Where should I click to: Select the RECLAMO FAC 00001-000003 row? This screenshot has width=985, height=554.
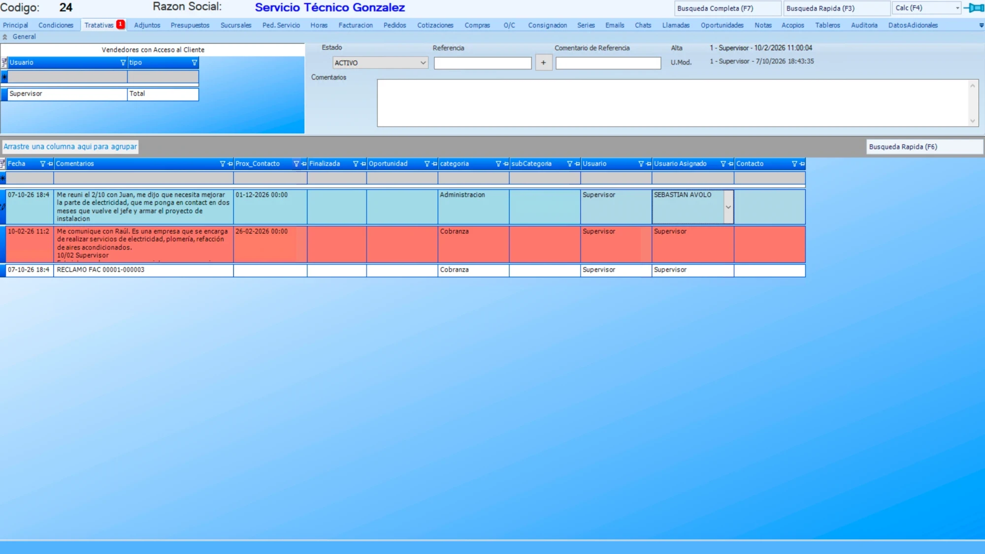point(403,270)
